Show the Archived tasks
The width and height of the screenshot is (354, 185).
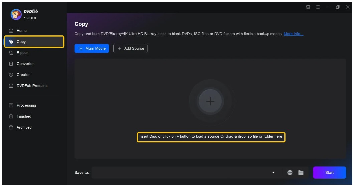24,127
